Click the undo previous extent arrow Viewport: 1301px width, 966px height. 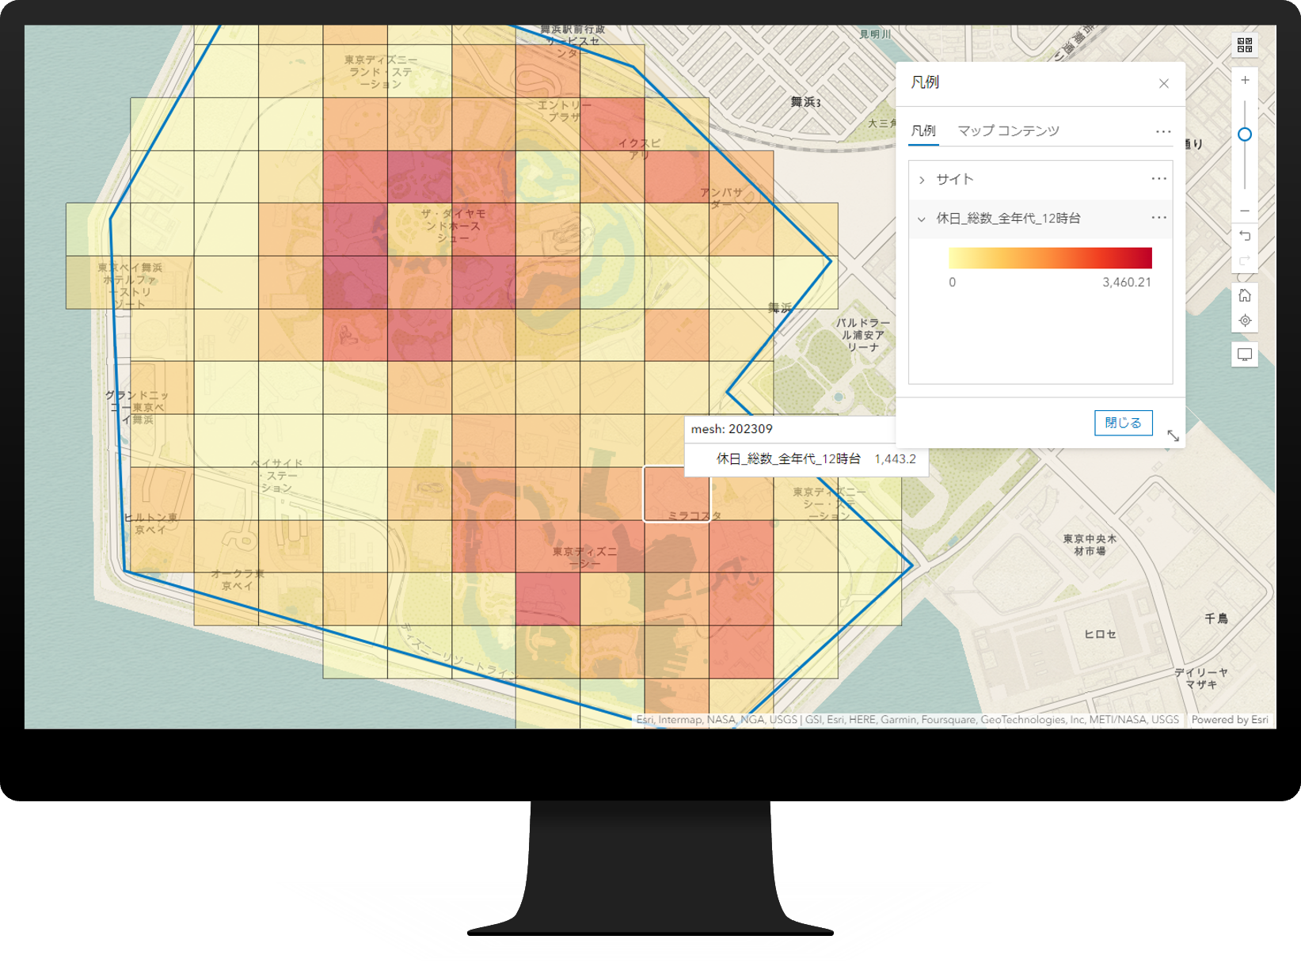click(1245, 236)
